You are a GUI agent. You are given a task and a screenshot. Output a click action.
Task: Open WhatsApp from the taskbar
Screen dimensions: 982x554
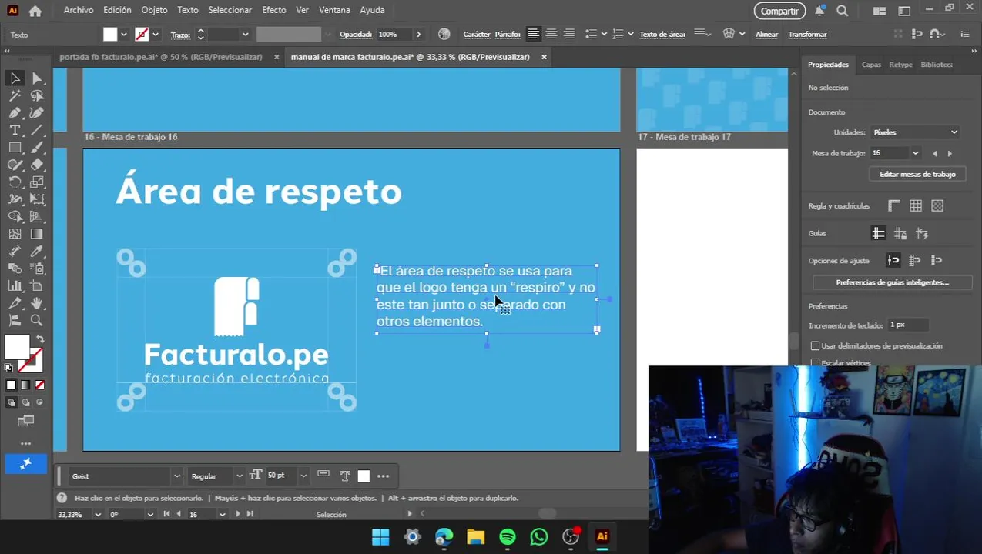(x=539, y=537)
